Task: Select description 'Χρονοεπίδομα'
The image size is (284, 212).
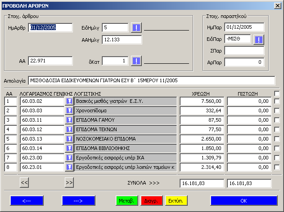Action: pyautogui.click(x=125, y=110)
